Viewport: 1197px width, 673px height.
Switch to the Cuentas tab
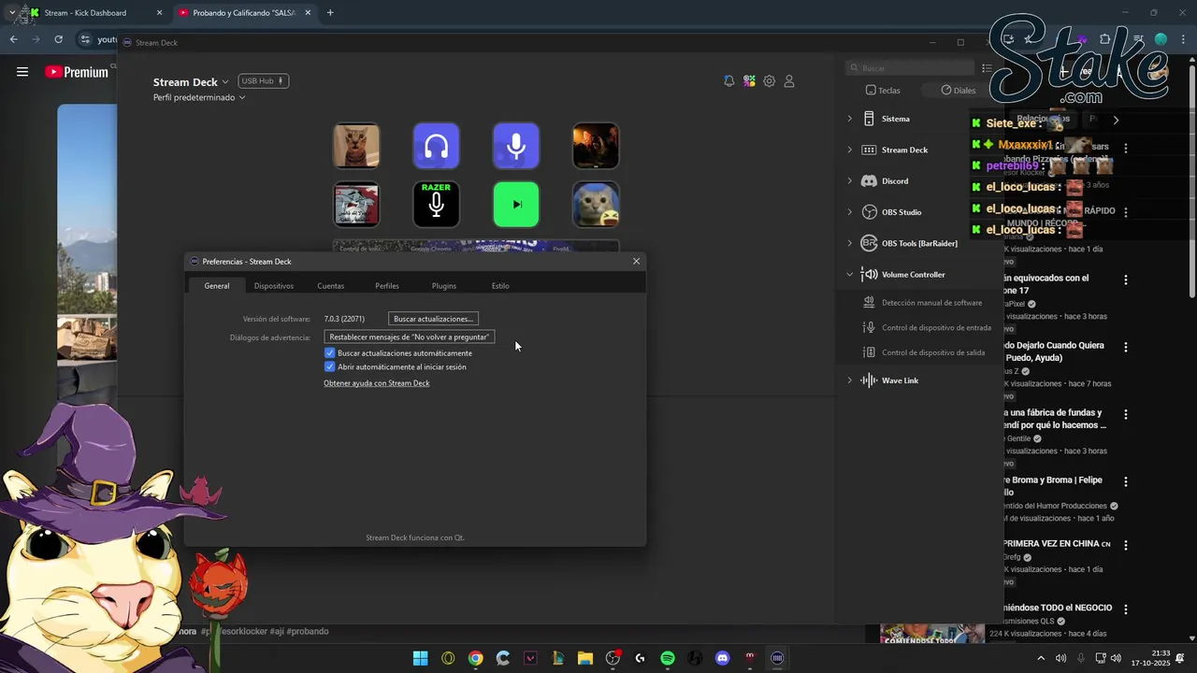coord(330,286)
